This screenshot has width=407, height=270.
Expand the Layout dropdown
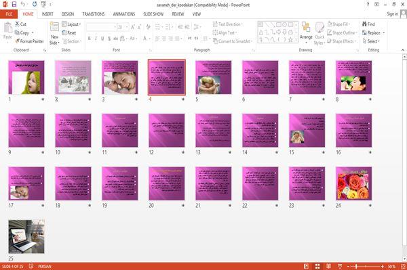coord(71,24)
